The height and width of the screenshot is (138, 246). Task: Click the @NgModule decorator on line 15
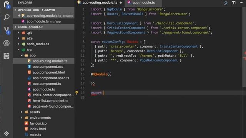(99, 74)
